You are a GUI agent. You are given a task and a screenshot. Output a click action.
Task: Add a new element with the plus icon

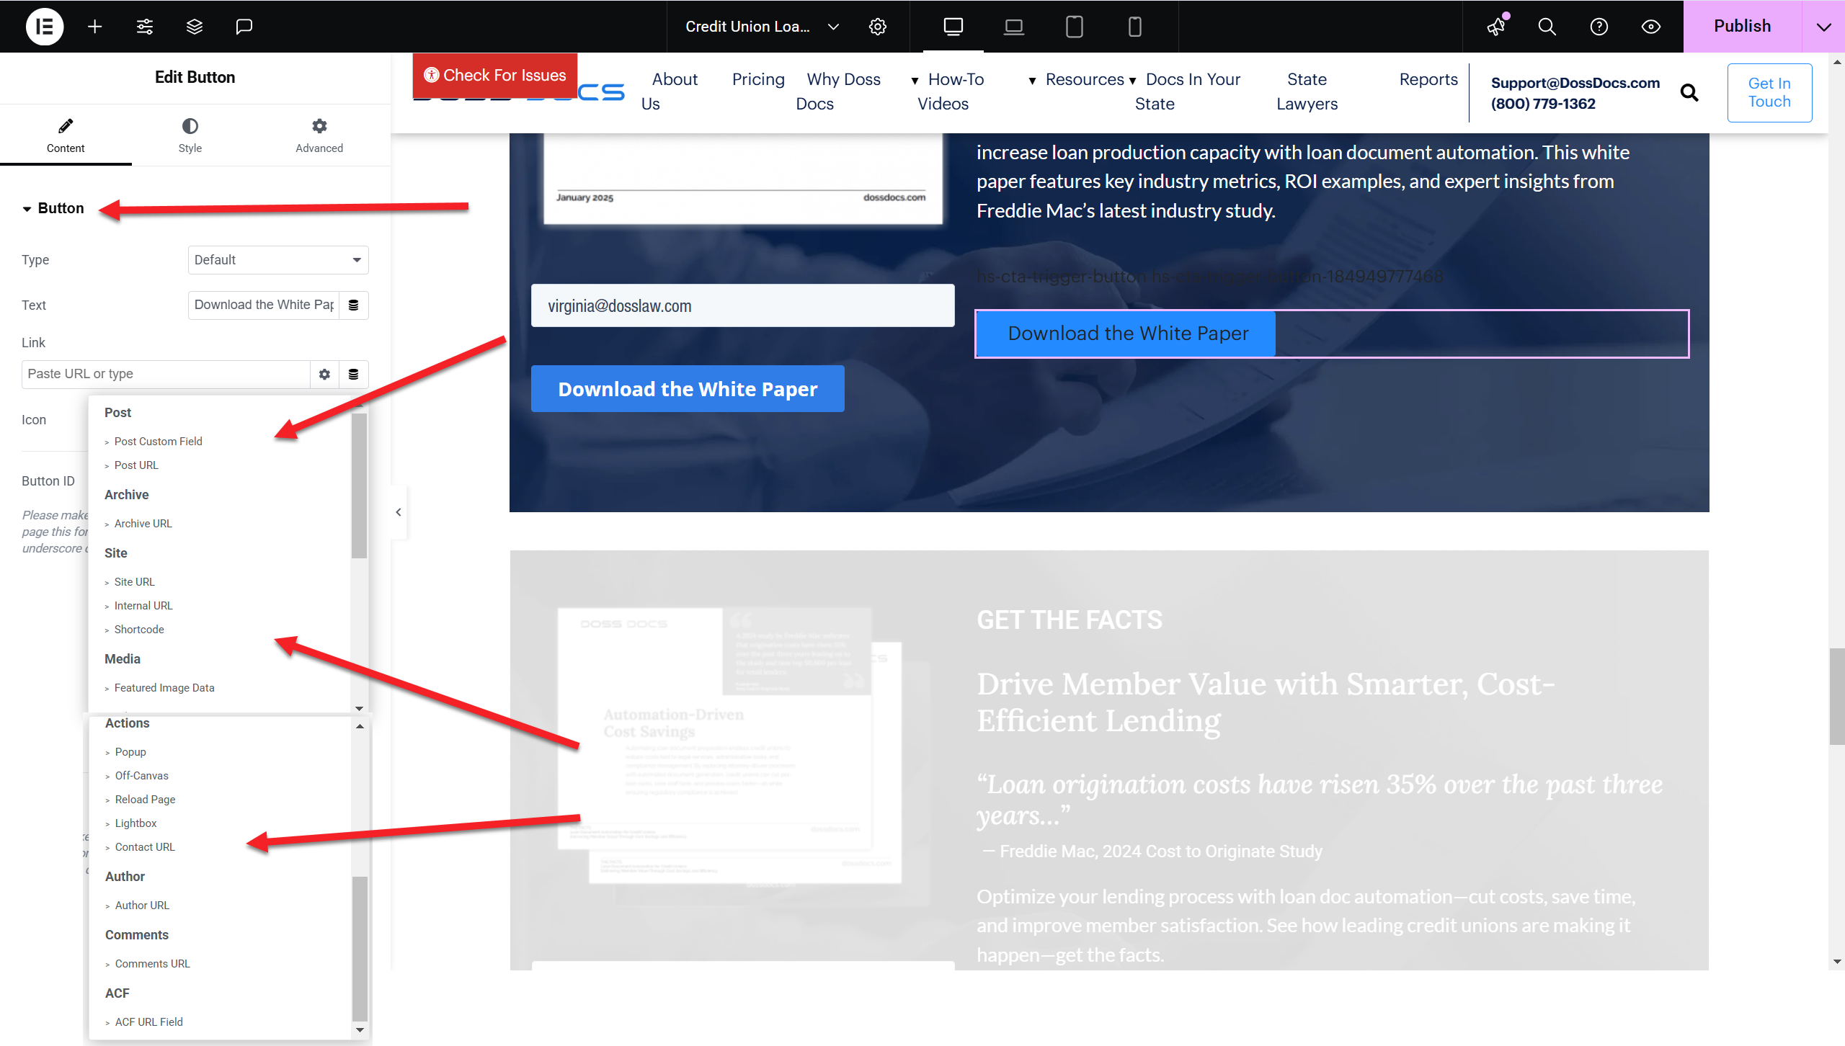tap(94, 27)
